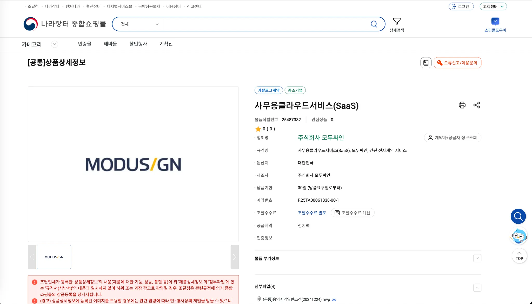The height and width of the screenshot is (304, 532).
Task: Click the 로그인 button
Action: (461, 6)
